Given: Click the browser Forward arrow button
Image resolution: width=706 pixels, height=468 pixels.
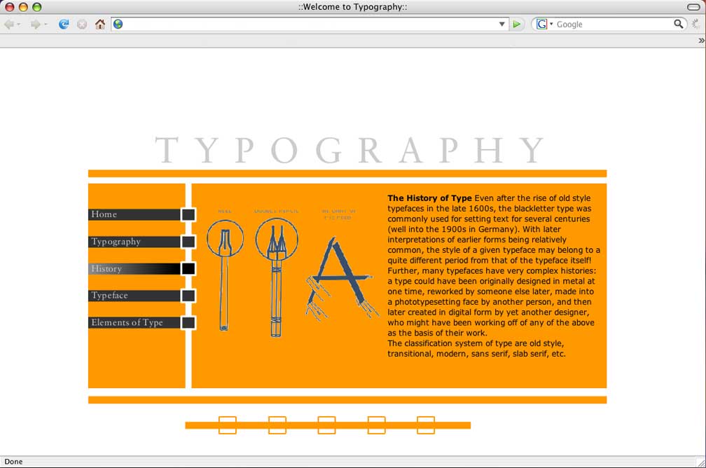Looking at the screenshot, I should point(35,24).
